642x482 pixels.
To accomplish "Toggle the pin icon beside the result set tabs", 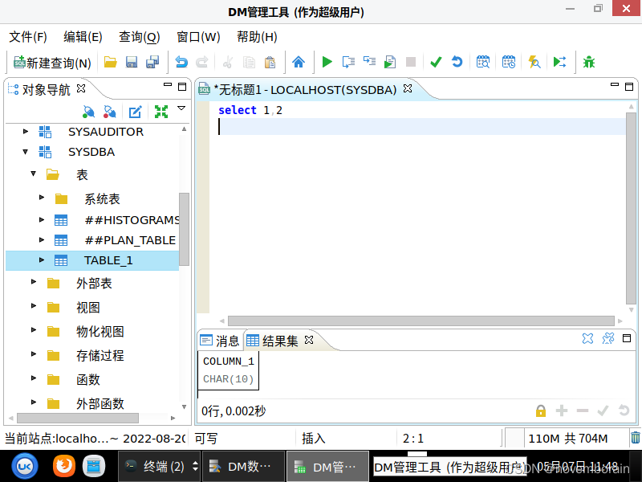I will click(x=608, y=338).
